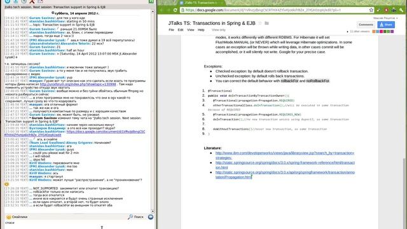This screenshot has width=407, height=229.
Task: Open the smileys picker in chat
Action: pos(17,217)
